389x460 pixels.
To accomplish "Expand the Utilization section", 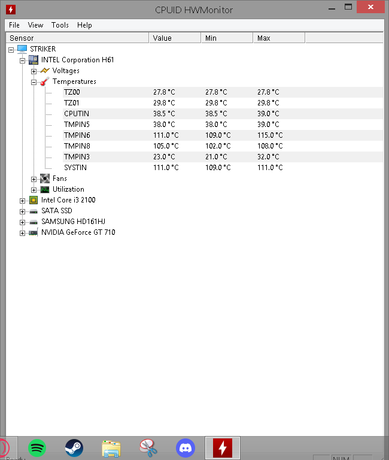I will click(x=34, y=190).
